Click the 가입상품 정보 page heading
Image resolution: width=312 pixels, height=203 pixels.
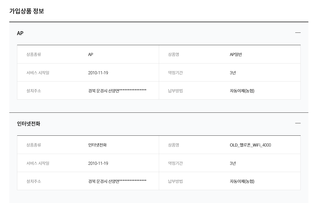tap(27, 11)
